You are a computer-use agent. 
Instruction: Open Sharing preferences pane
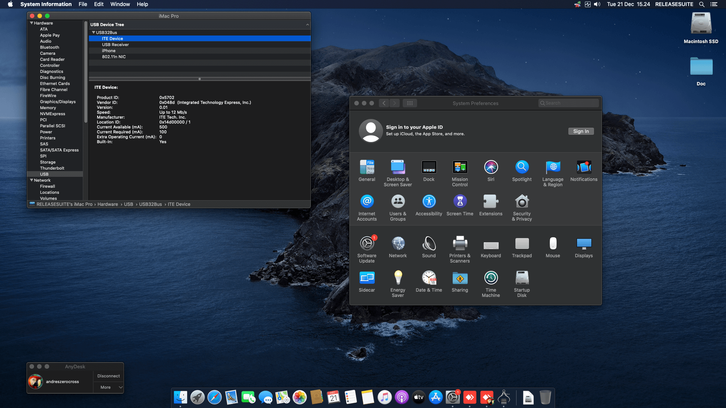tap(460, 281)
